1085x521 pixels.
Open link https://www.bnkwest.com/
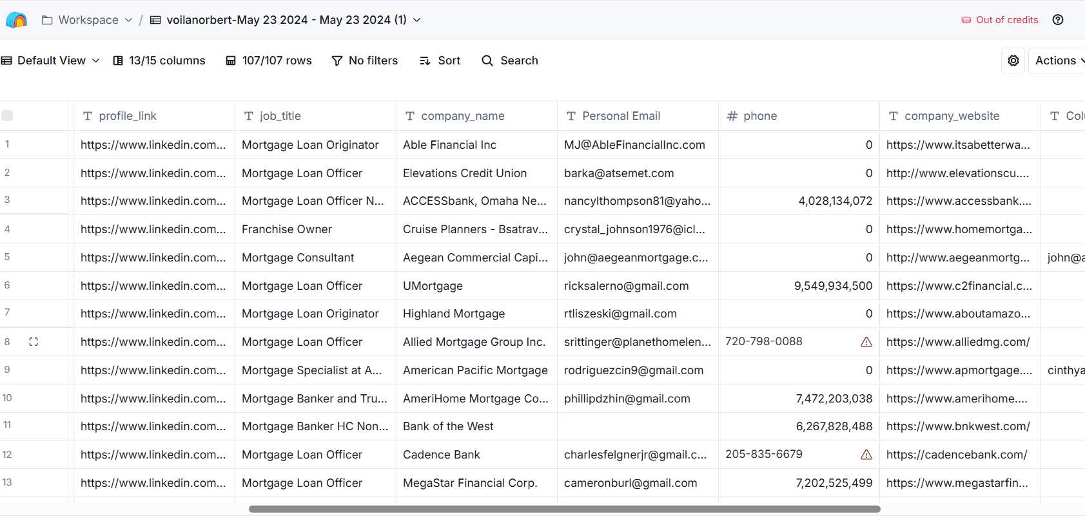tap(958, 426)
